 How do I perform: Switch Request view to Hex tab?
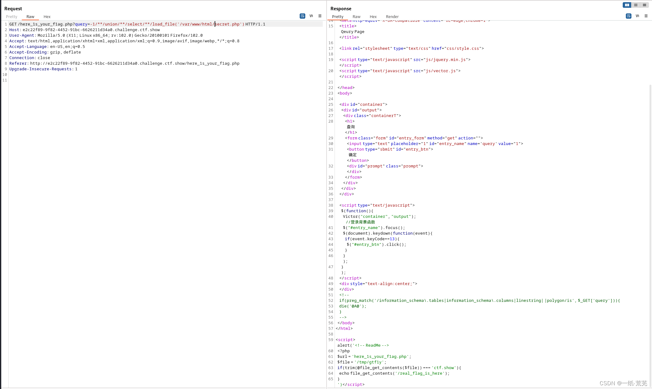(x=47, y=17)
